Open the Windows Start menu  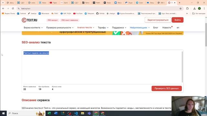pyautogui.click(x=4, y=113)
